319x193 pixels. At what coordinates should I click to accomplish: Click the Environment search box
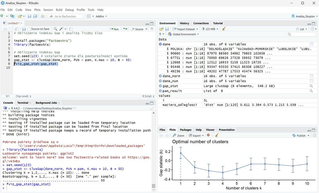(x=301, y=34)
